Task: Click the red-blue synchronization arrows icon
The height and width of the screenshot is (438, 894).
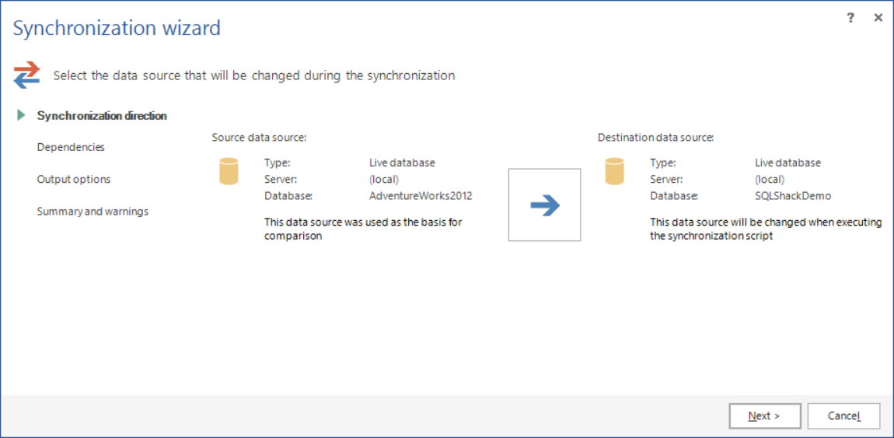Action: click(26, 75)
